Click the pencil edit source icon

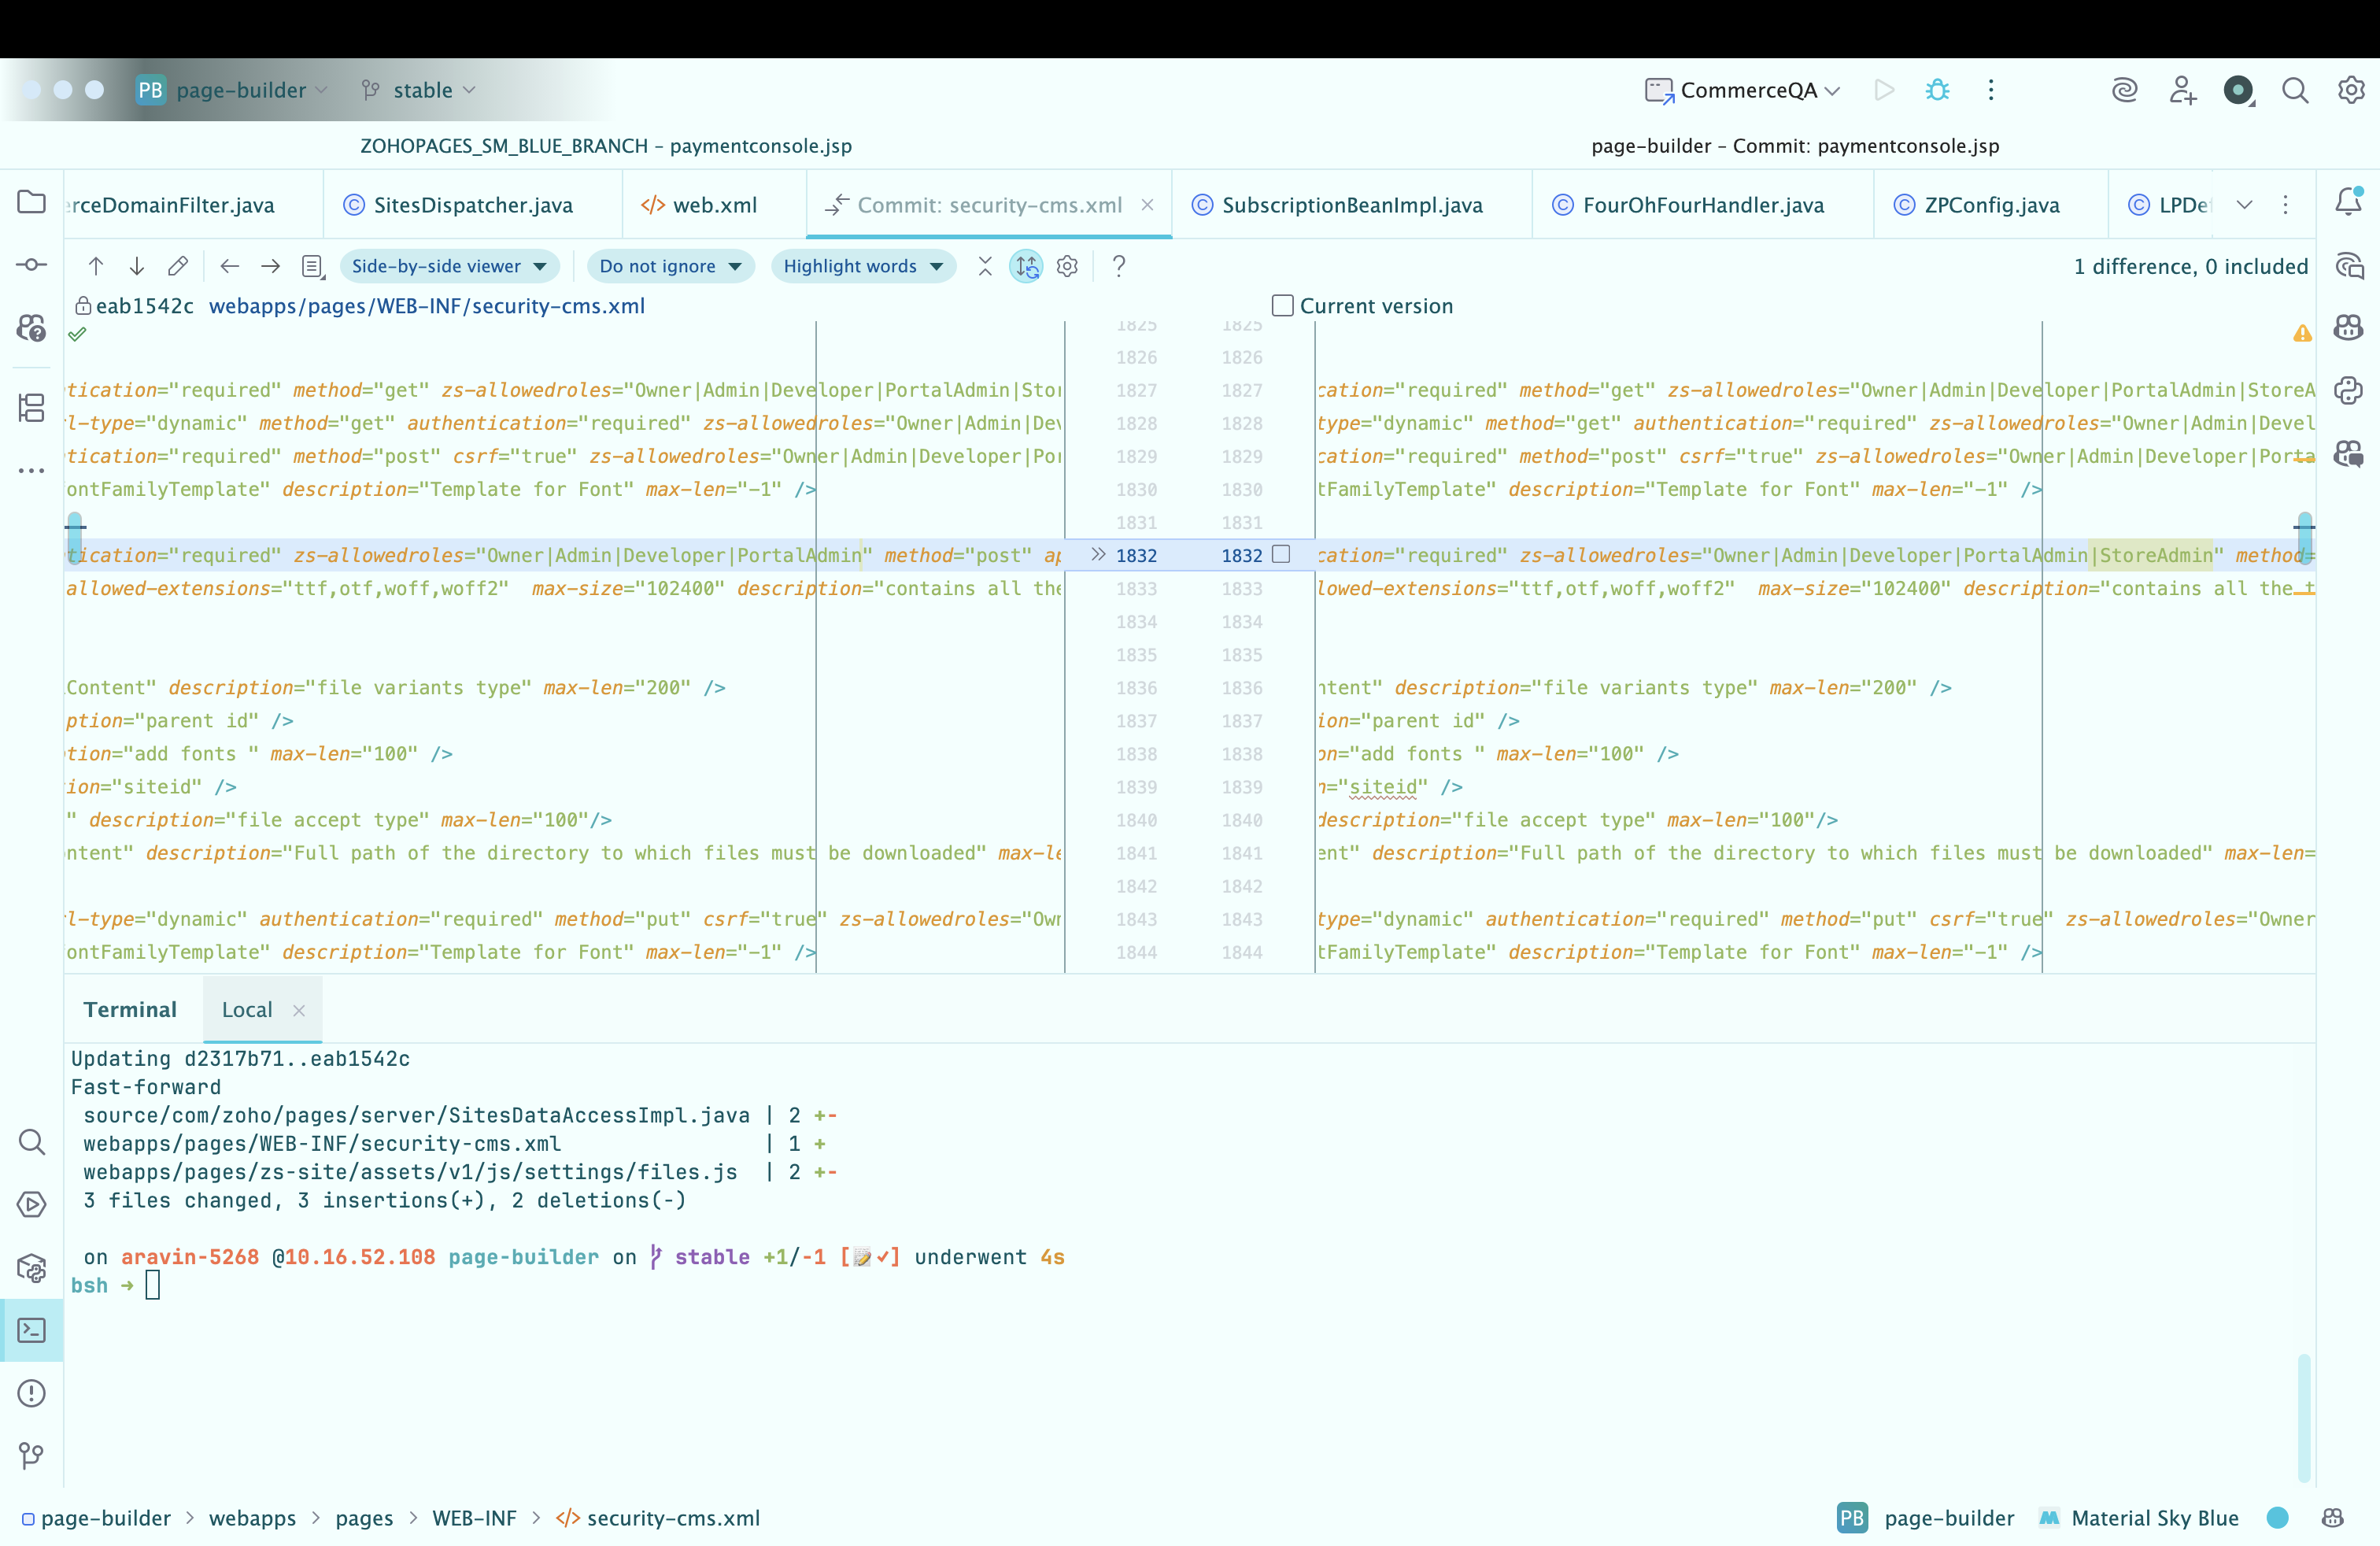click(178, 266)
